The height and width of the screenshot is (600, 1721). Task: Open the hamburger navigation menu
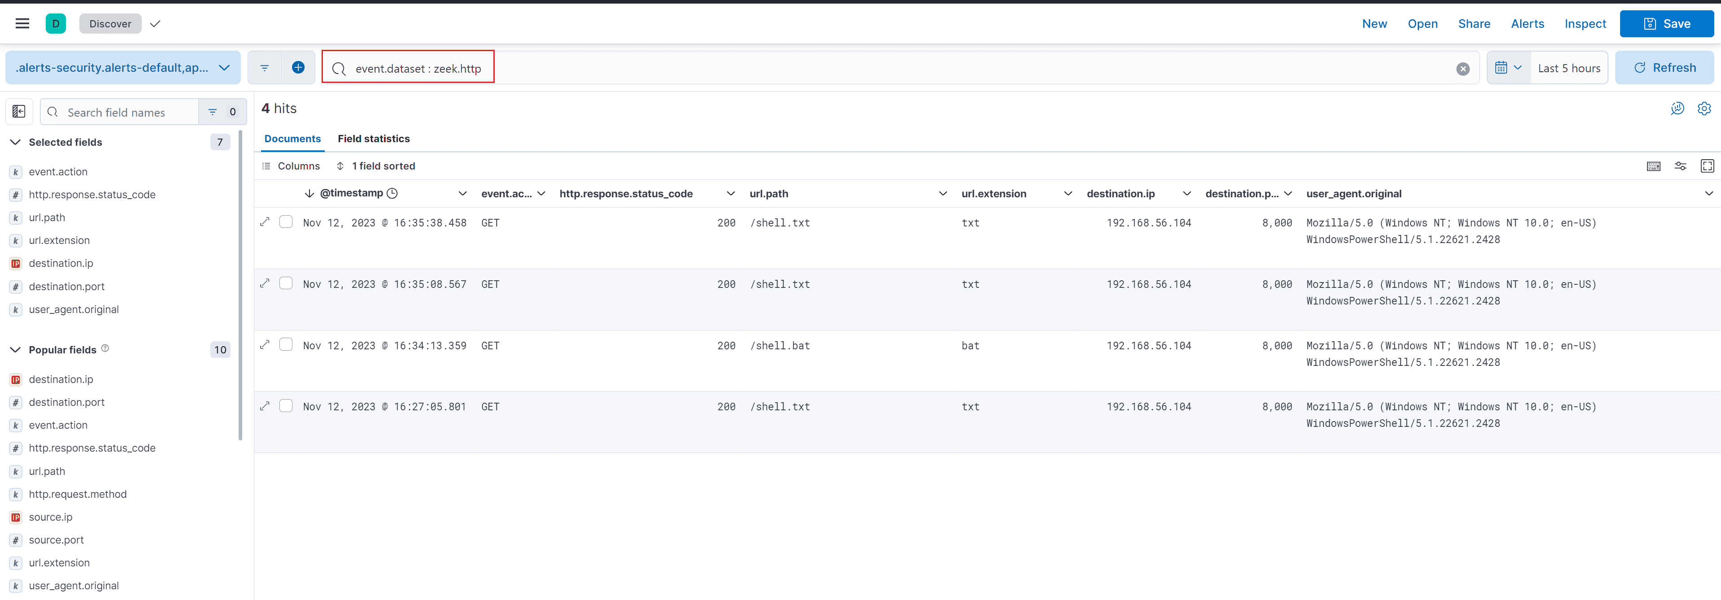coord(22,23)
